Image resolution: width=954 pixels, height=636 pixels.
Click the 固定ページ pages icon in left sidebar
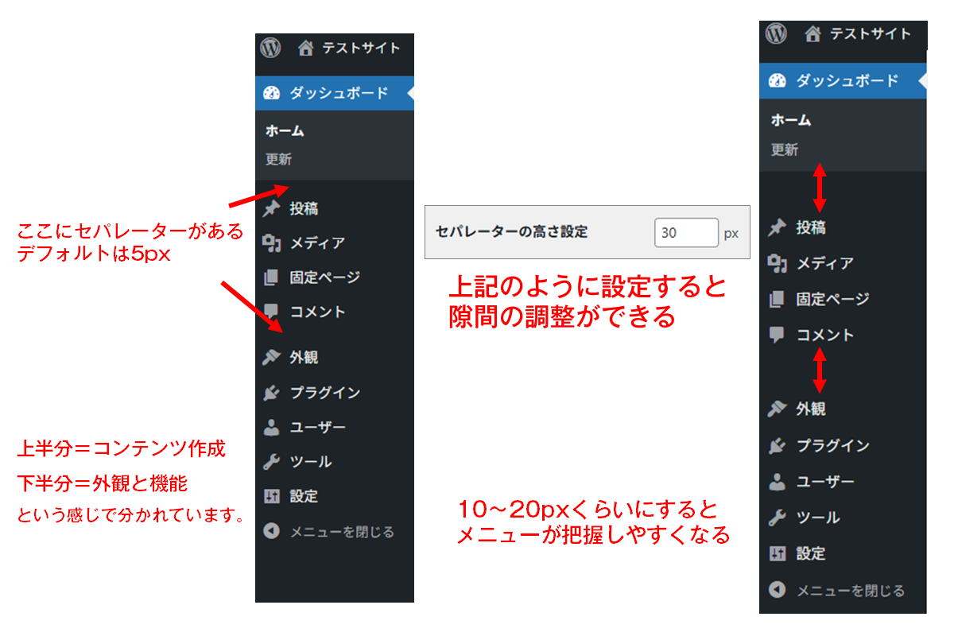271,277
